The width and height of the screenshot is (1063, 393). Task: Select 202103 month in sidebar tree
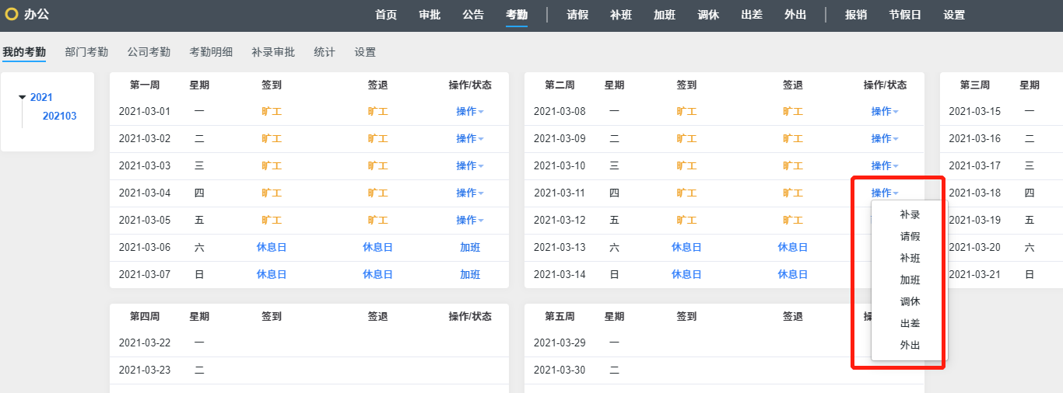59,116
